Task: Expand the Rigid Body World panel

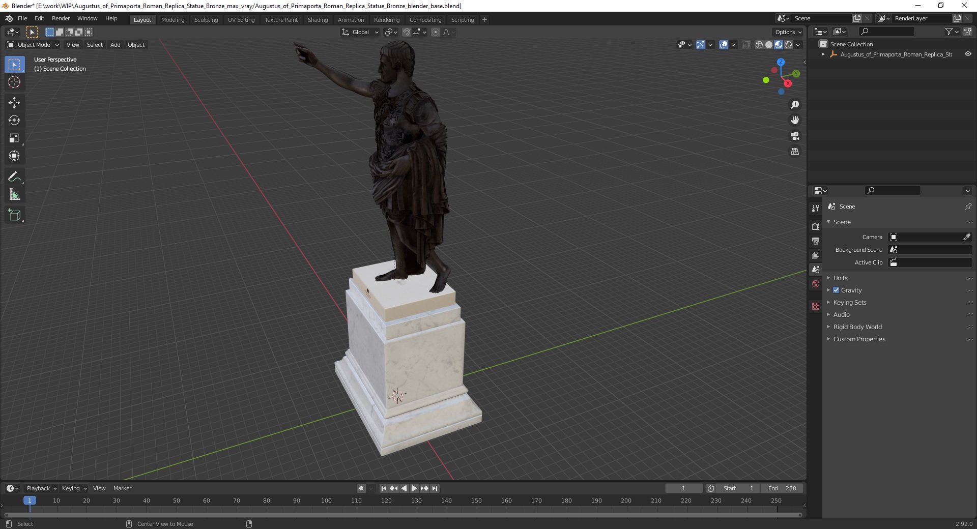Action: click(x=857, y=327)
